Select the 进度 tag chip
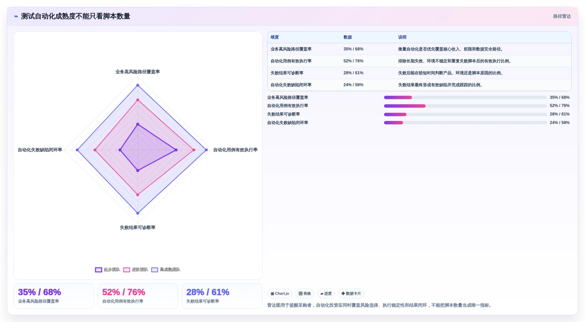585x322 pixels. tap(326, 294)
